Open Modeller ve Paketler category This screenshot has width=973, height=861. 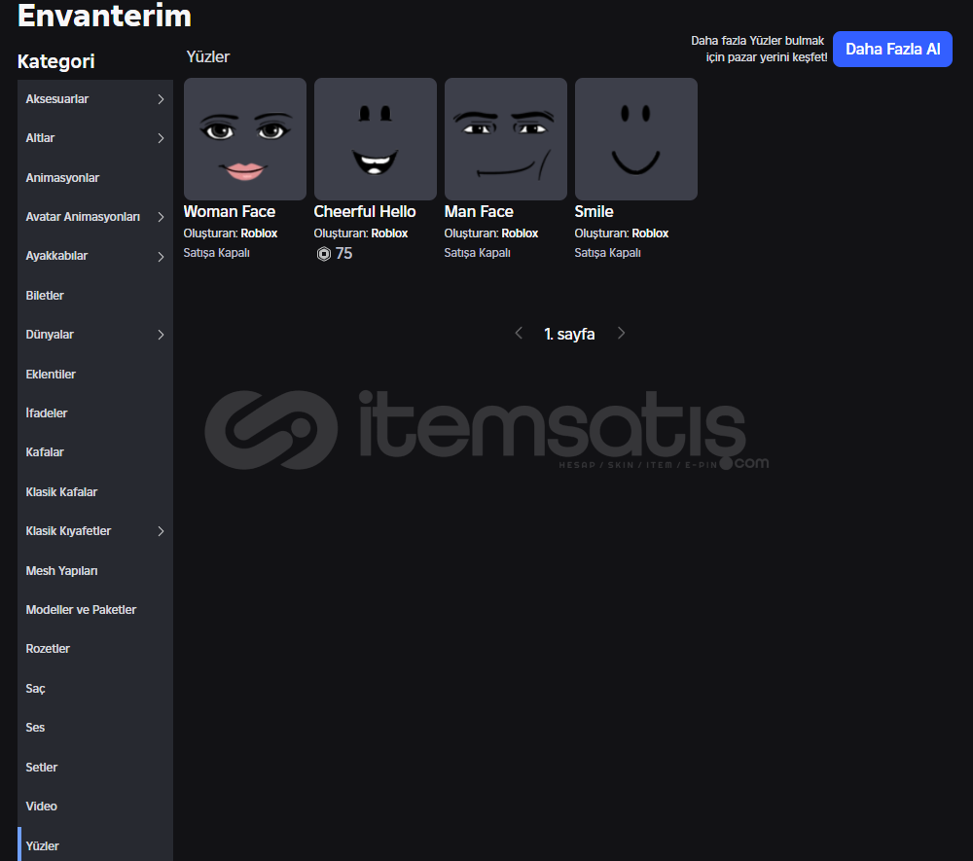click(95, 610)
